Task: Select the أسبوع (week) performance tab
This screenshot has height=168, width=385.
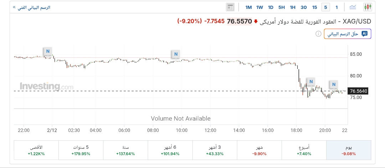Action: [x=304, y=150]
